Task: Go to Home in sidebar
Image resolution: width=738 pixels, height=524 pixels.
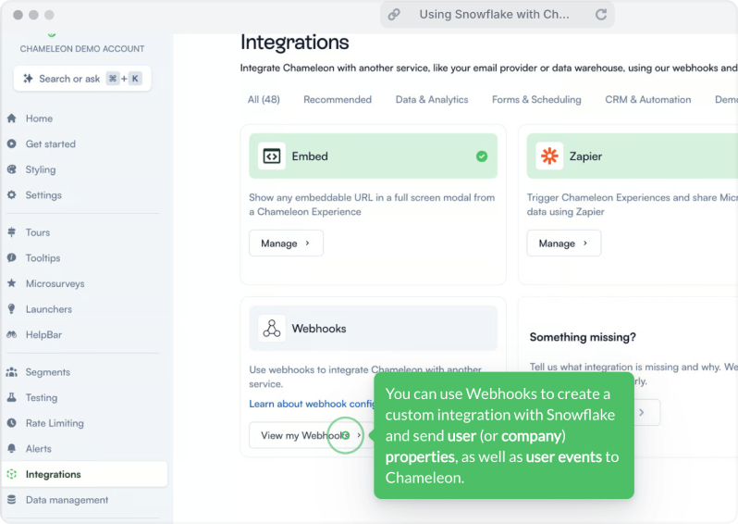Action: pos(39,119)
